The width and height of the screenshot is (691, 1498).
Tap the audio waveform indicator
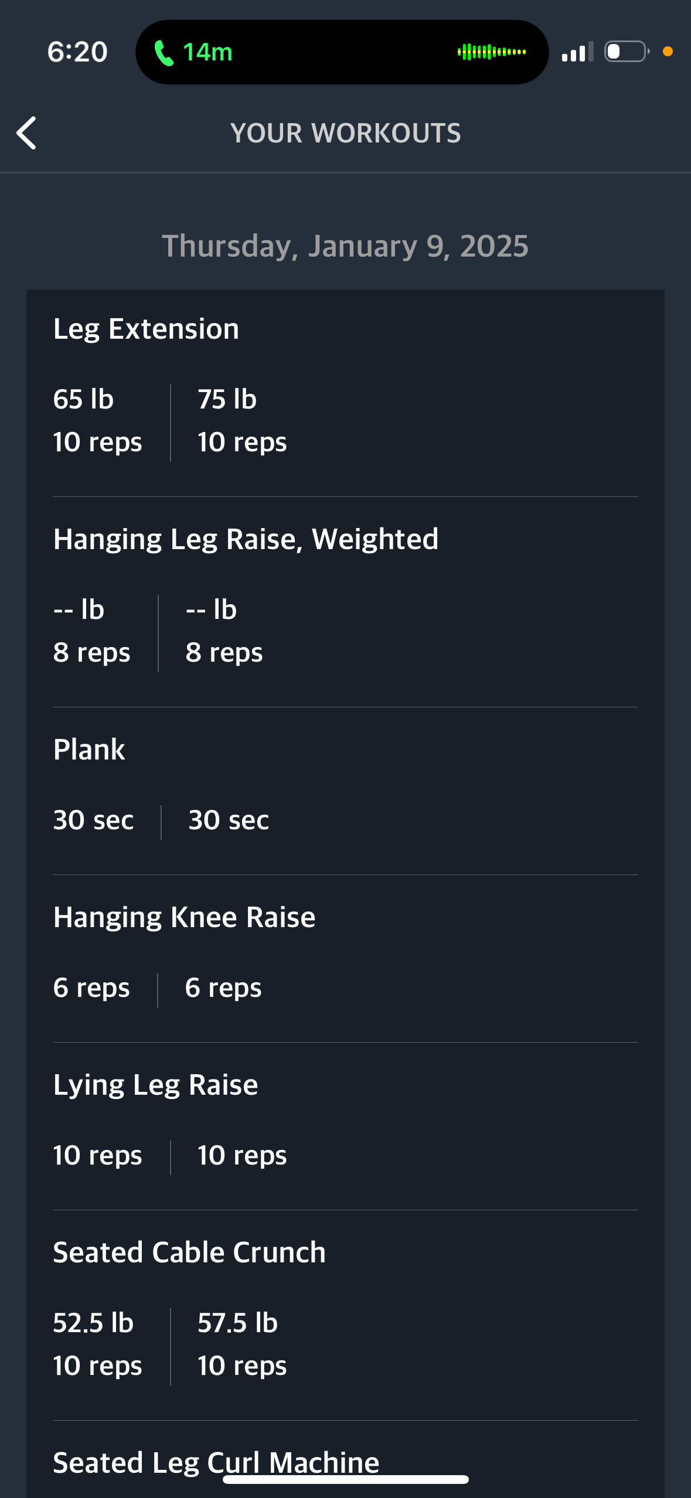point(492,52)
